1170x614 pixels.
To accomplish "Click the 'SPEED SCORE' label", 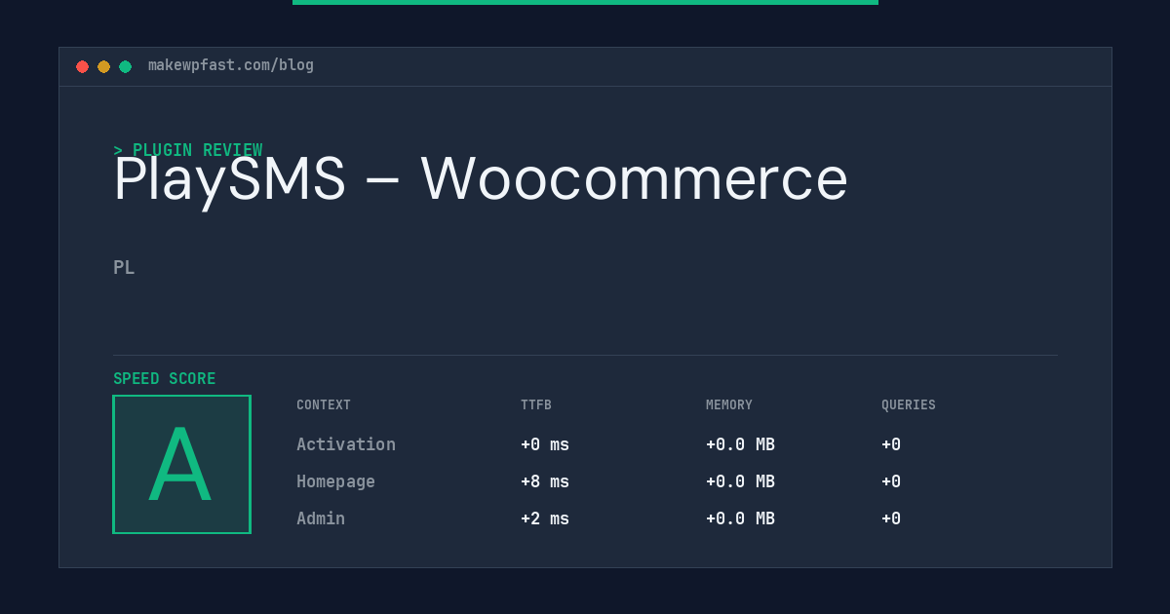I will click(165, 379).
